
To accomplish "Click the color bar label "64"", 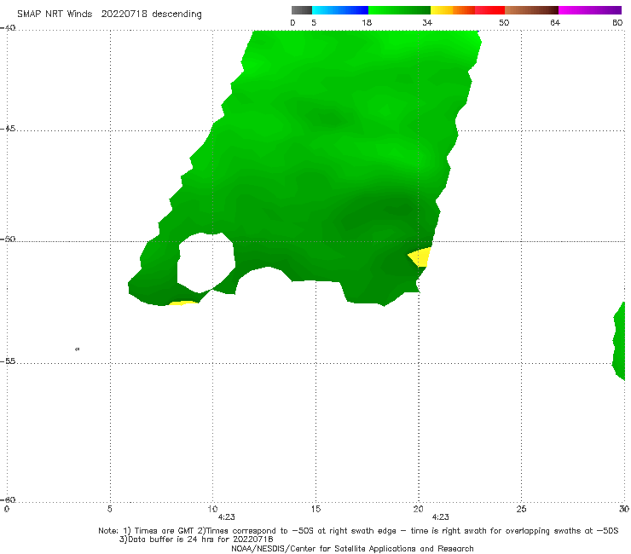I will pyautogui.click(x=555, y=22).
